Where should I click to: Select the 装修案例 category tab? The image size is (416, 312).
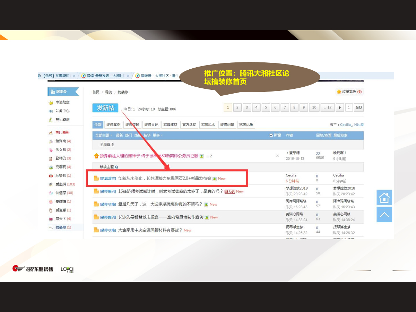(113, 125)
